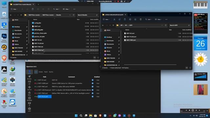Open Sort dropdown in ACPI Explorer toolbar

[x=148, y=19]
